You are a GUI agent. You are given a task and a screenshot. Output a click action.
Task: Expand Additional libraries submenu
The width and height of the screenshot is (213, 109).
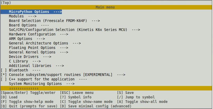pos(36,66)
